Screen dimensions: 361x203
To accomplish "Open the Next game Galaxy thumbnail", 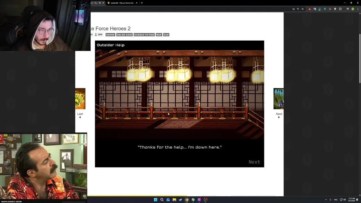I will point(278,99).
